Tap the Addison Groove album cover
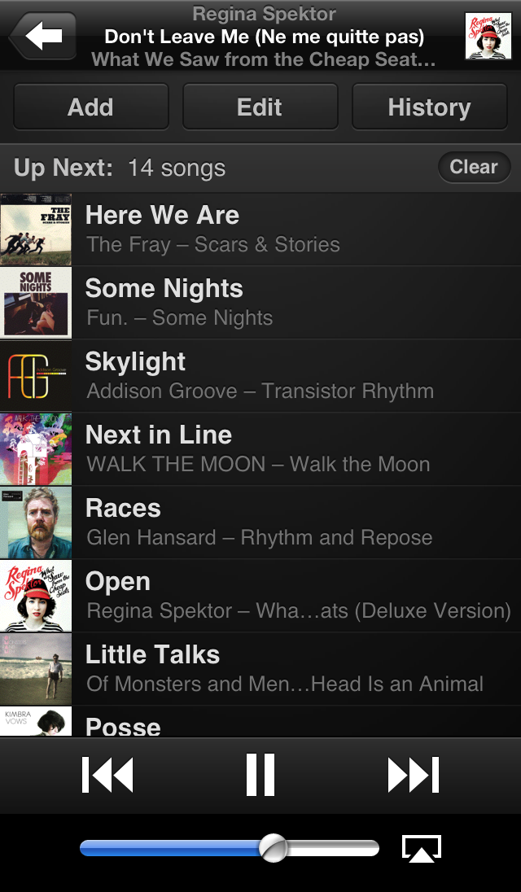This screenshot has height=892, width=521. pos(36,376)
